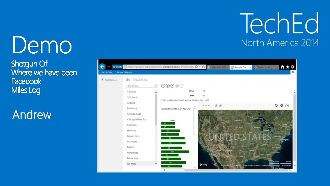This screenshot has height=186, width=330.
Task: Open the browser Tools gear
Action: click(293, 67)
